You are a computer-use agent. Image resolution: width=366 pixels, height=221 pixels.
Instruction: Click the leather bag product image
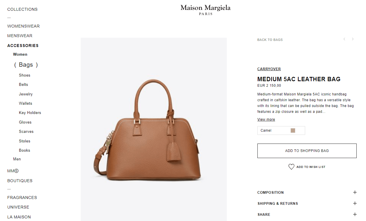pyautogui.click(x=154, y=129)
